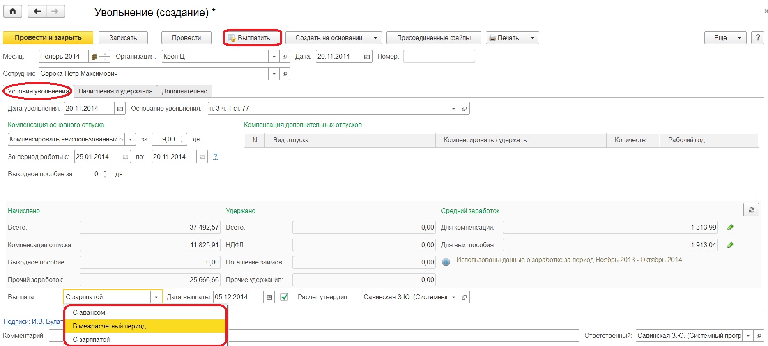
Task: Click the Провести и закрыть button
Action: point(48,38)
